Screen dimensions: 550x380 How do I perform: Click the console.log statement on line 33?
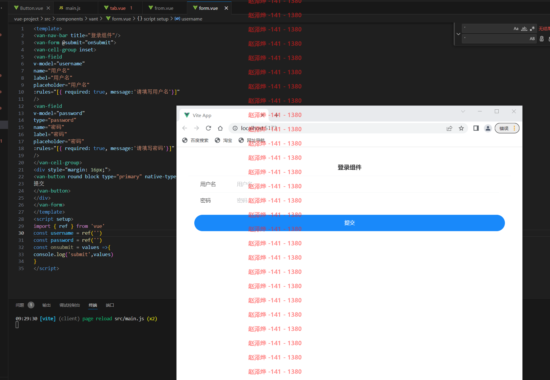tap(73, 254)
